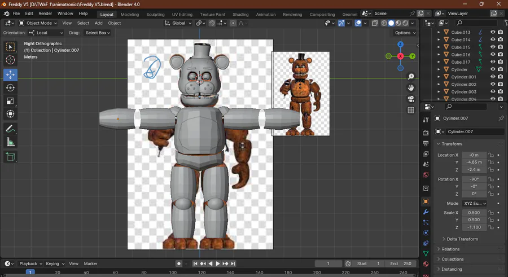Screen dimensions: 508x277
Task: Click the End frame field
Action: (401, 263)
